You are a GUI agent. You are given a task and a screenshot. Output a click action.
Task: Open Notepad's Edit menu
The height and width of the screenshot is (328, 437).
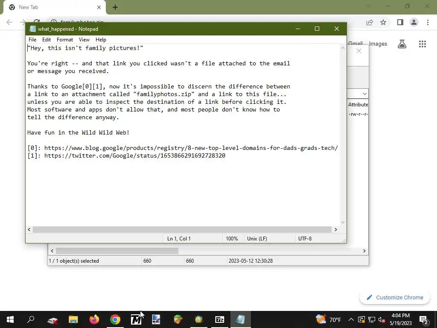[46, 40]
